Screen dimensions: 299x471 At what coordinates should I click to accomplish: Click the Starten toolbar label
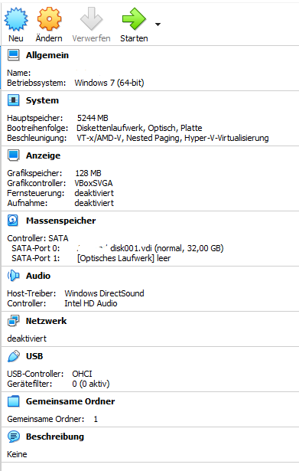tap(134, 38)
